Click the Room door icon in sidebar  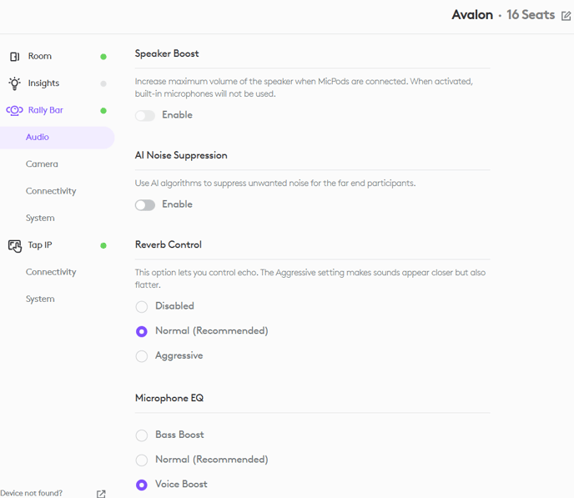point(14,57)
